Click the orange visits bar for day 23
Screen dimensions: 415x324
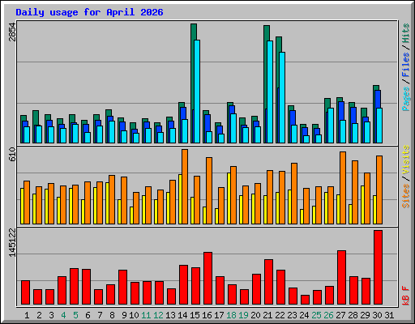[294, 194]
